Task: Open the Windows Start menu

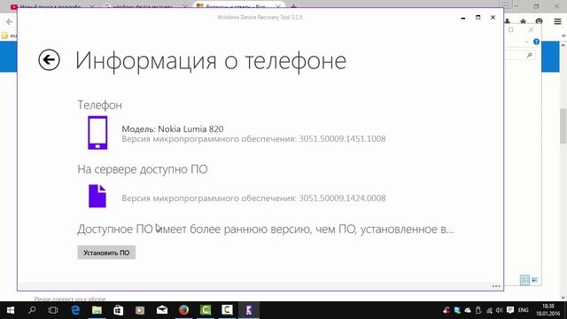Action: pyautogui.click(x=11, y=310)
